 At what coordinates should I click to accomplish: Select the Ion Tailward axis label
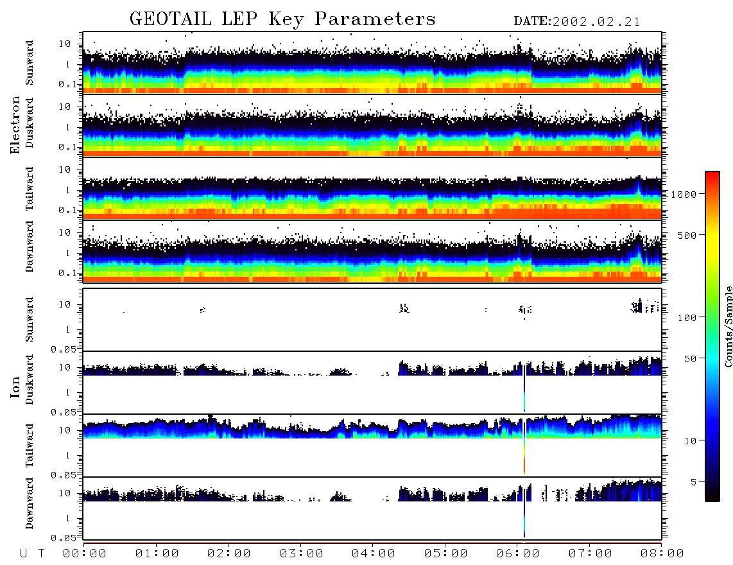point(29,446)
